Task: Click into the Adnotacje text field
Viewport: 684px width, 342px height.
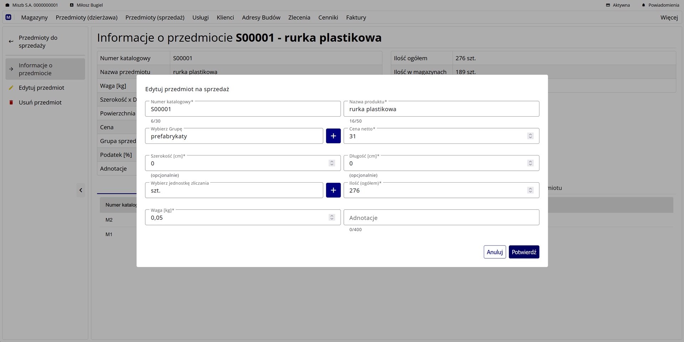Action: [441, 217]
